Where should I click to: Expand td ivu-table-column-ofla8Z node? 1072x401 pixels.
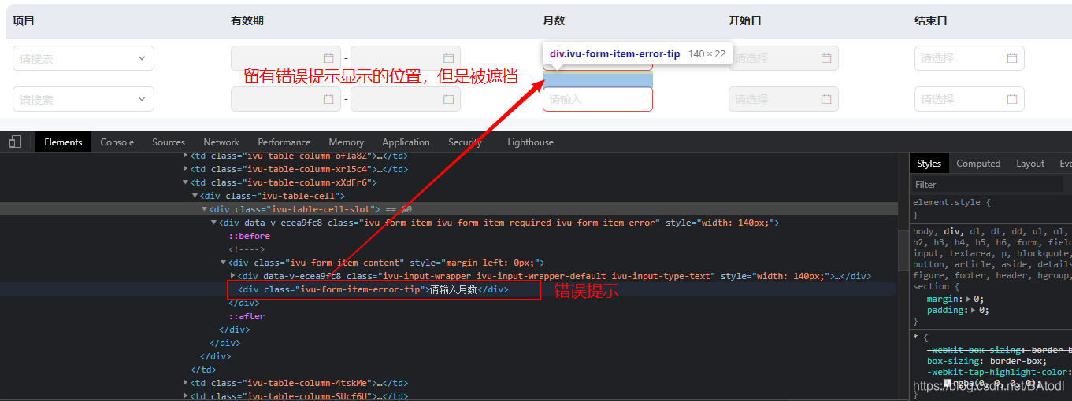[186, 156]
